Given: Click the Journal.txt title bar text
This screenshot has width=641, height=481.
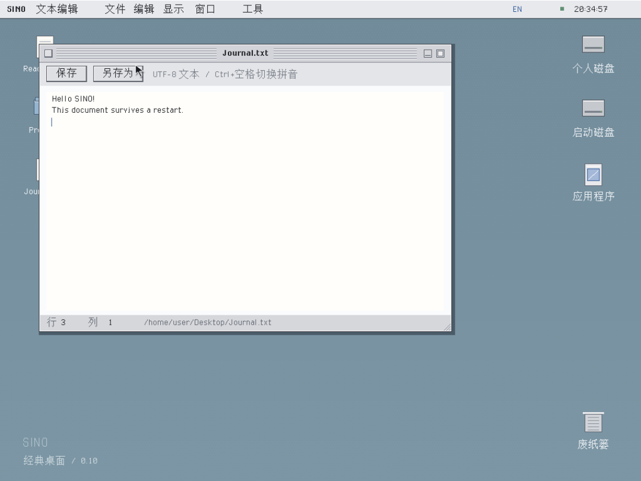Looking at the screenshot, I should click(x=245, y=53).
